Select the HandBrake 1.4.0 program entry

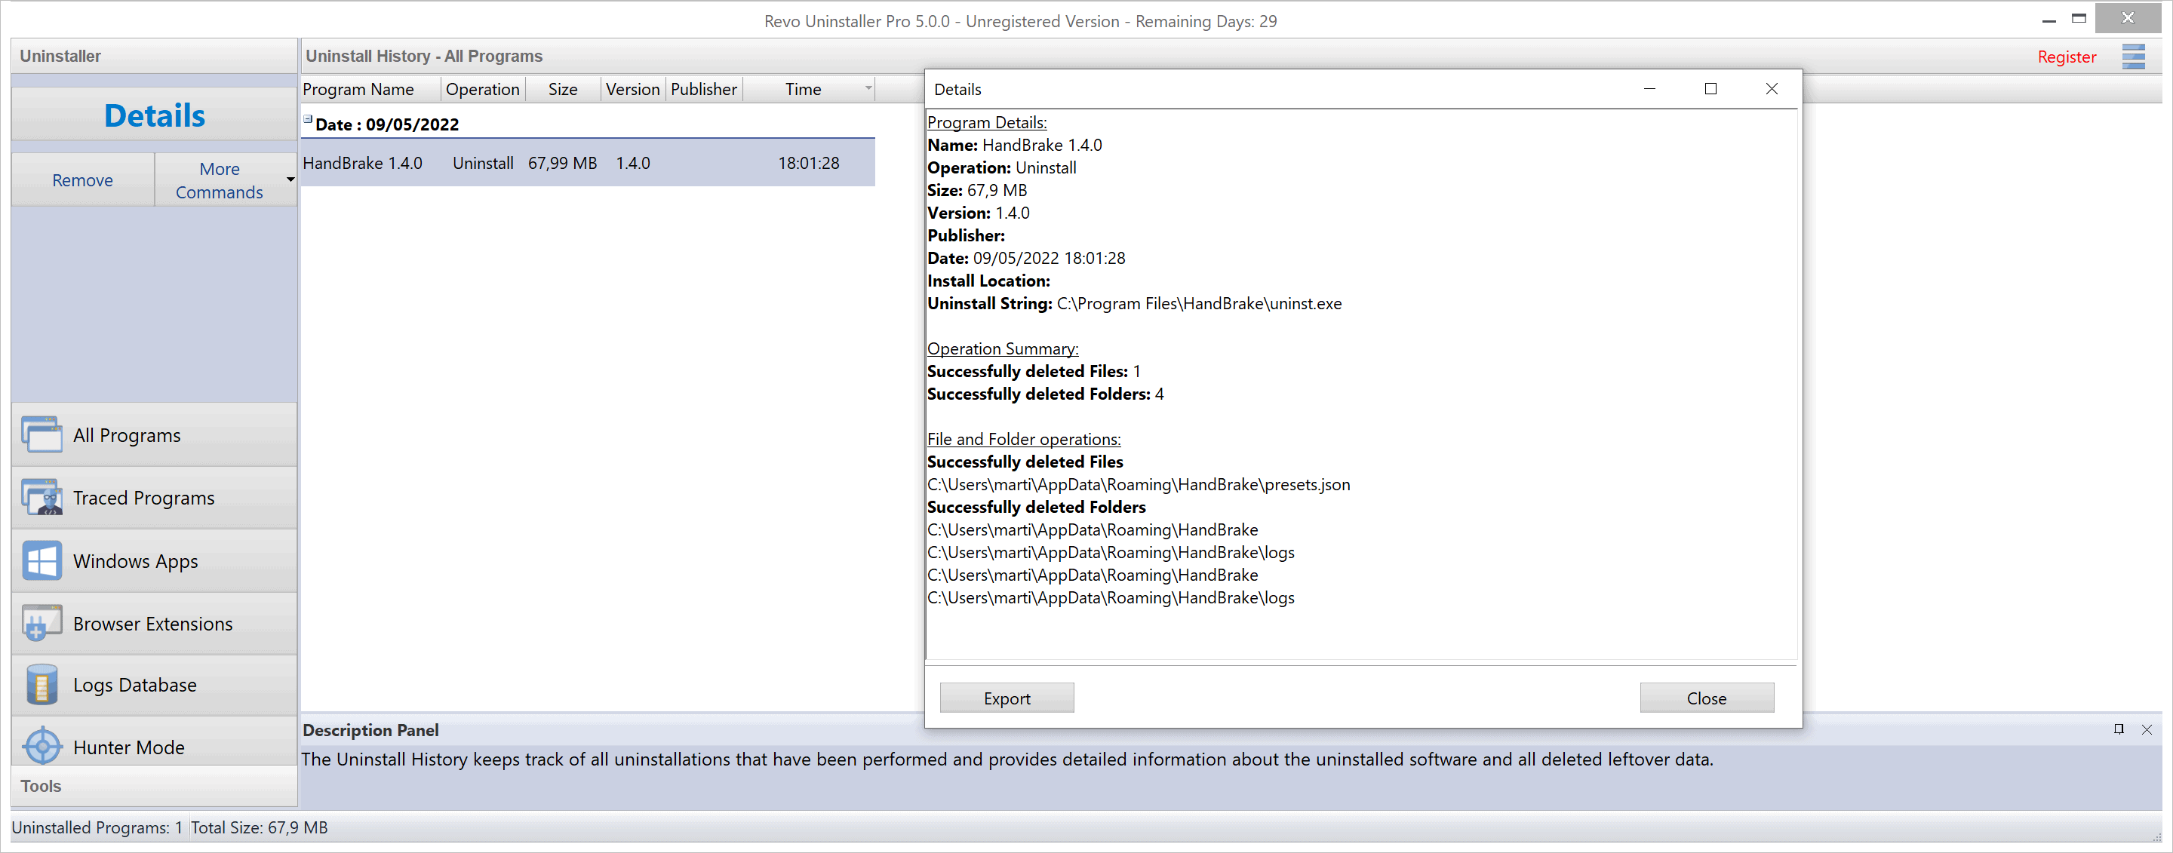[x=573, y=162]
